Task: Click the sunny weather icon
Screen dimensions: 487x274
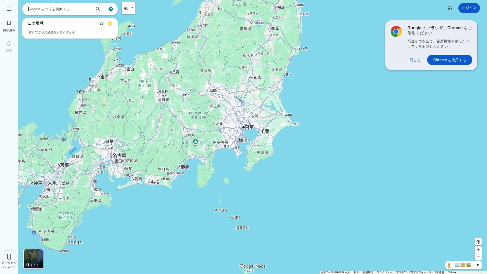Action: 110,23
